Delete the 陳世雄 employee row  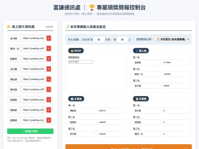click(49, 89)
